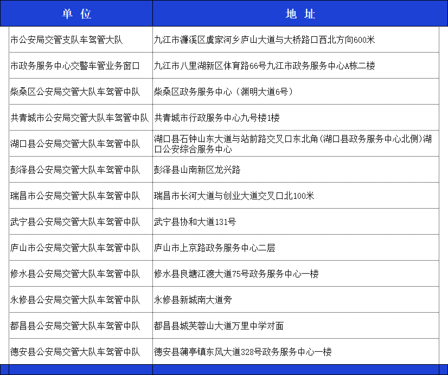The width and height of the screenshot is (448, 375).
Task: Select the address 德安县蒲亭镇东风大道328号政务服务中心一楼
Action: pyautogui.click(x=296, y=351)
